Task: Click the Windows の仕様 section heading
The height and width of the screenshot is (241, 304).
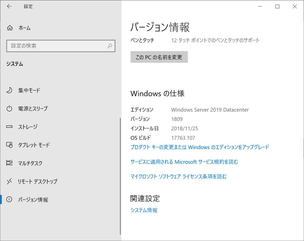Action: click(x=157, y=93)
